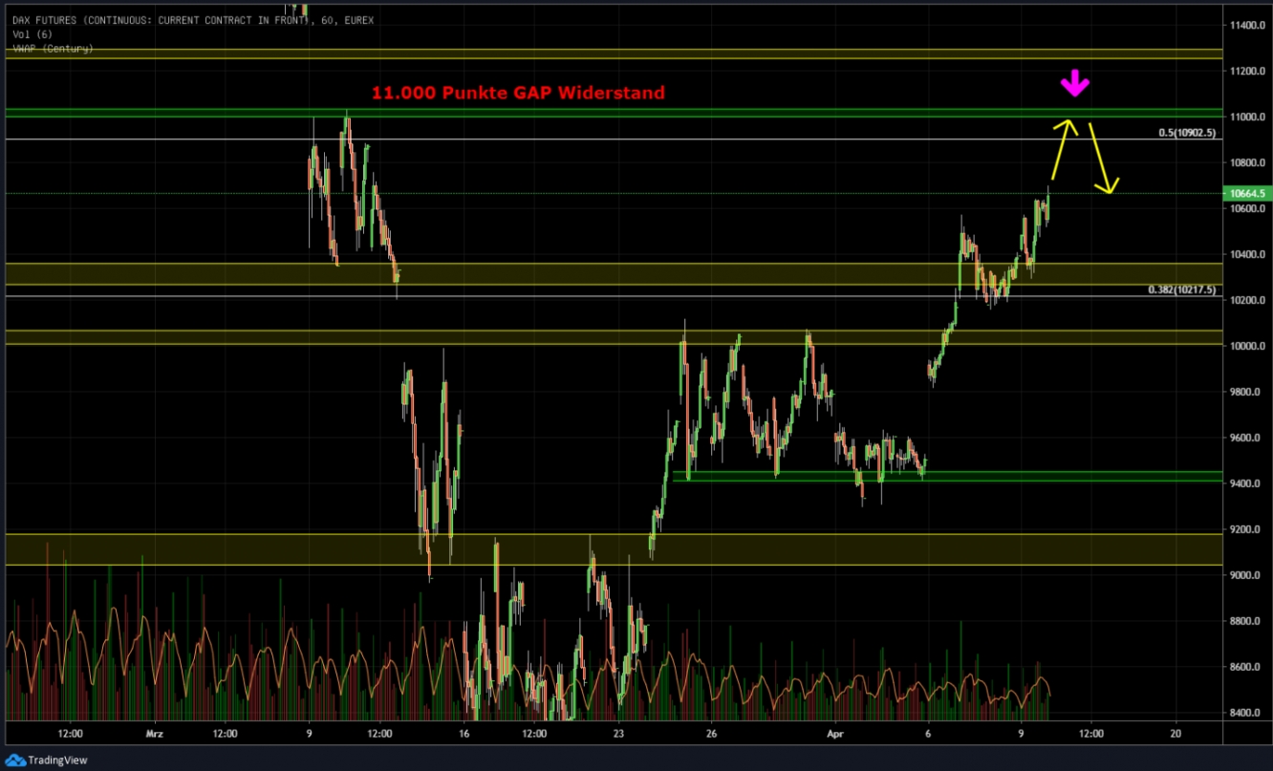Click the red '11.000 Punkte GAP Widerstand' annotation
Image resolution: width=1273 pixels, height=771 pixels.
coord(518,93)
